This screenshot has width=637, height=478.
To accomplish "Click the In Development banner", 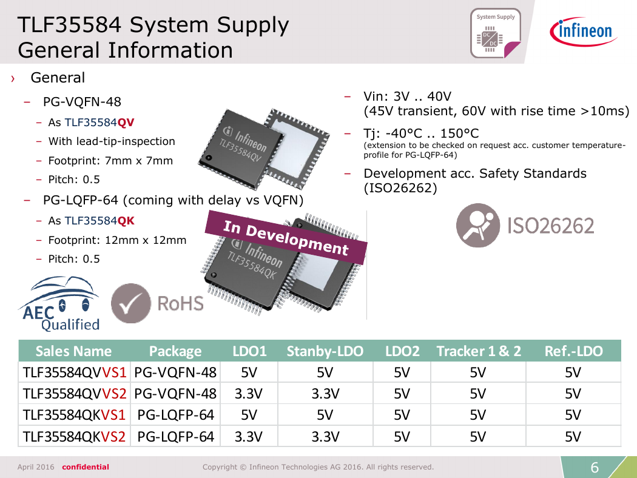I will click(286, 238).
